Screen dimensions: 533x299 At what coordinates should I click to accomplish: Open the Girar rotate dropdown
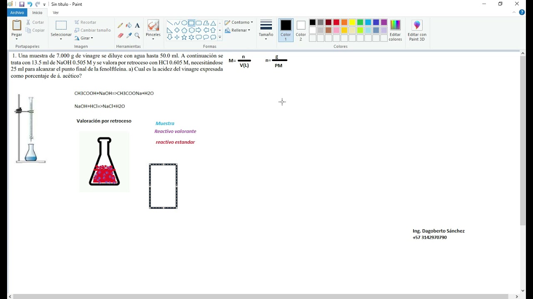pyautogui.click(x=84, y=38)
